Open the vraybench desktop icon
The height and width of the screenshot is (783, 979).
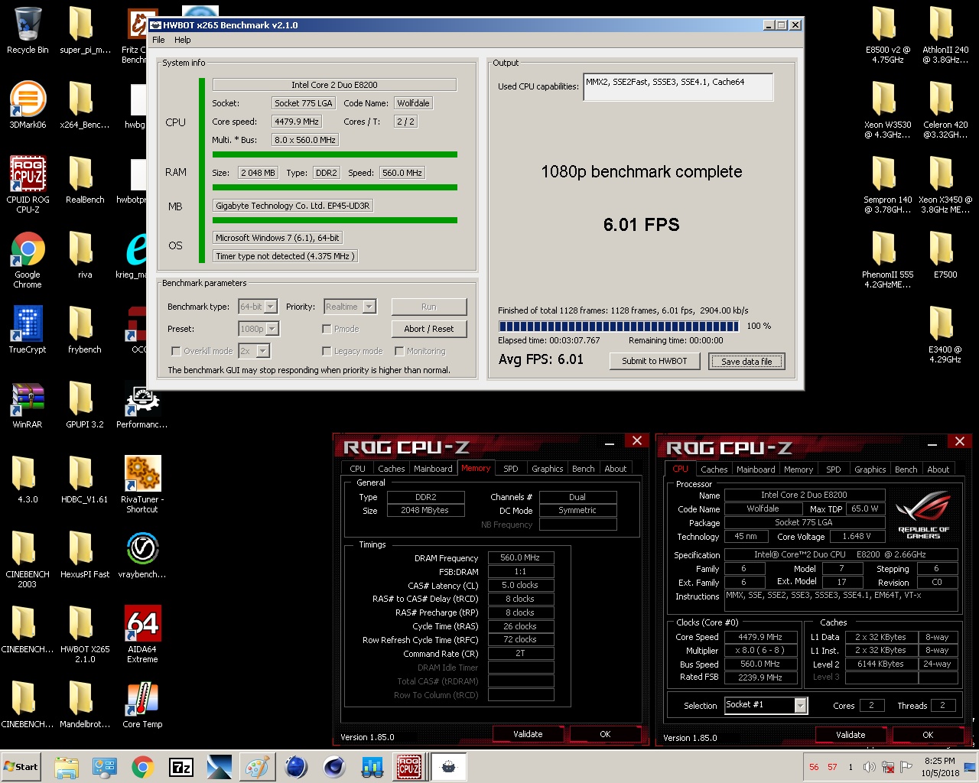(x=142, y=555)
